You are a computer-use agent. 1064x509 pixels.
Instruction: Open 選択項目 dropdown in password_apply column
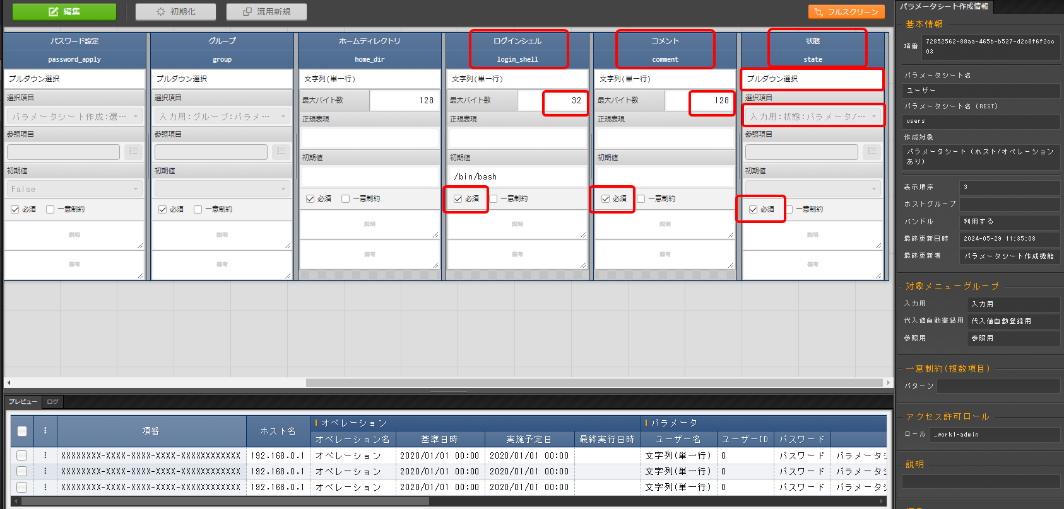coord(74,117)
